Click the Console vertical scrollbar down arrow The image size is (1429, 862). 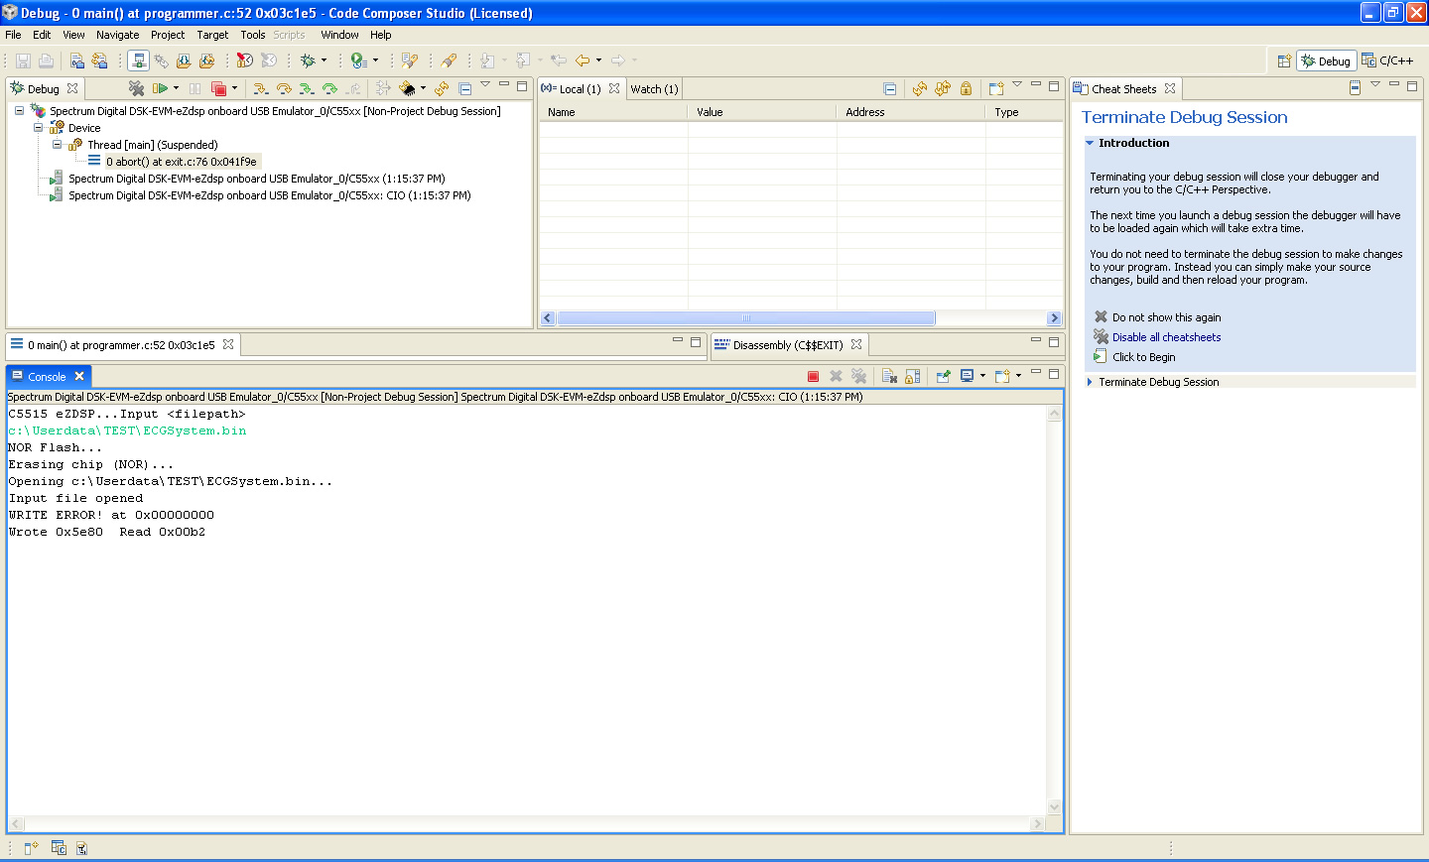coord(1055,807)
